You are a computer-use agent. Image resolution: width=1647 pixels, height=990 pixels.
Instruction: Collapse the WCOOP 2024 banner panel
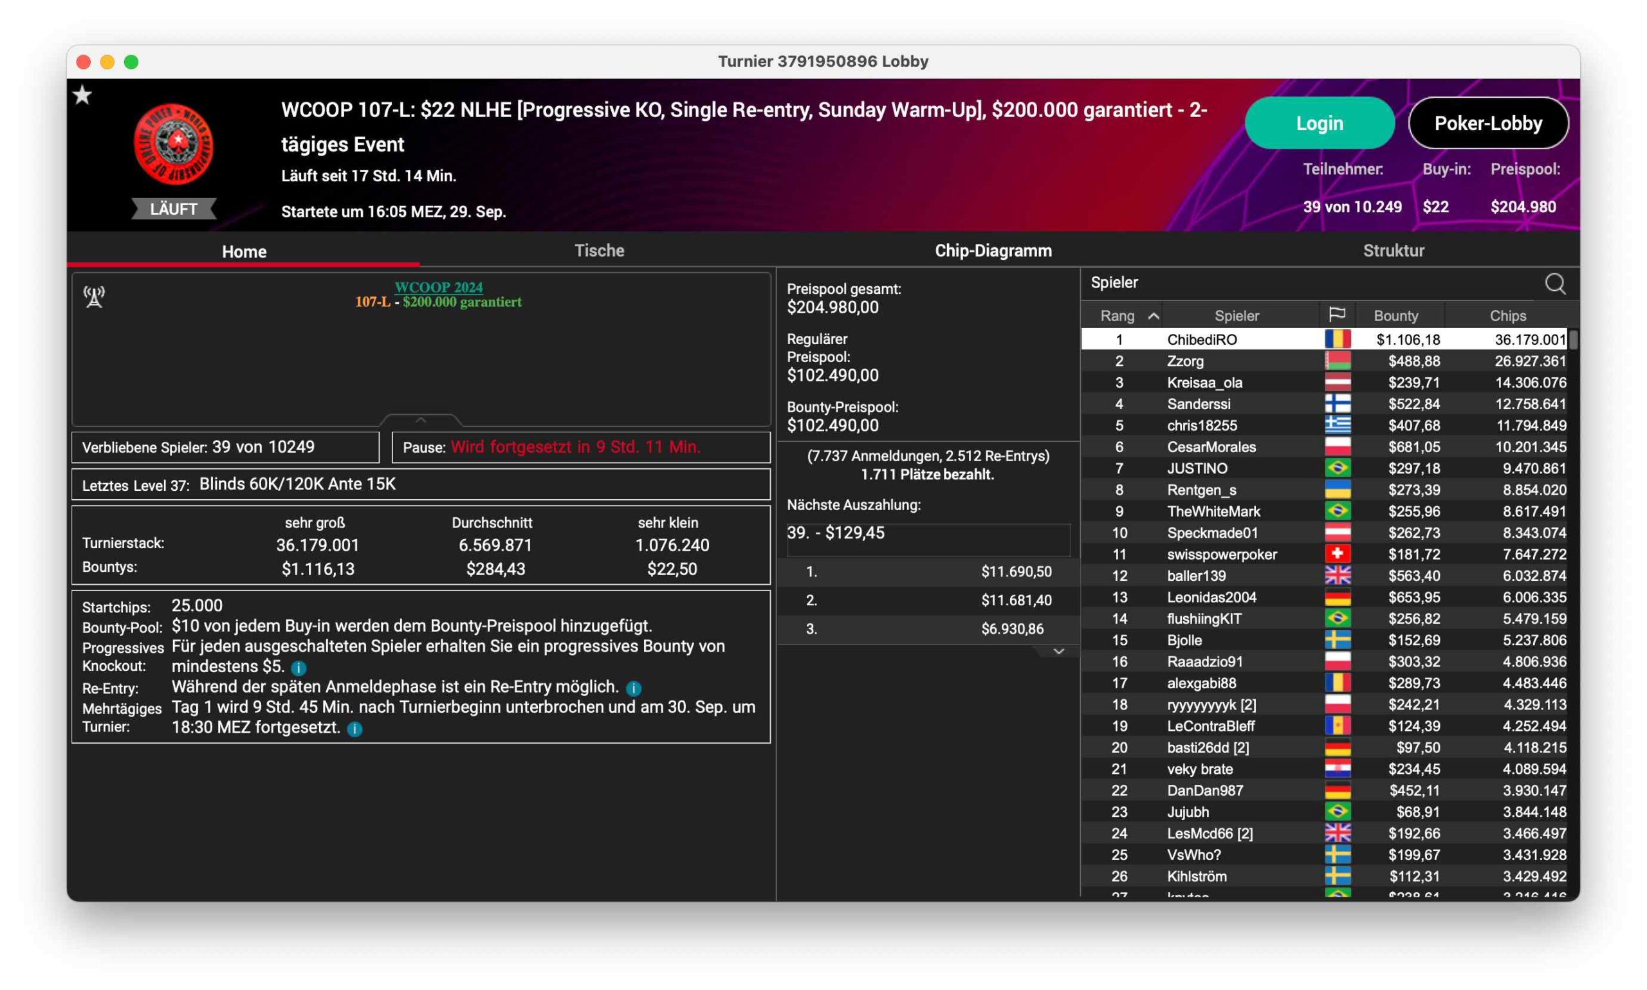[420, 420]
